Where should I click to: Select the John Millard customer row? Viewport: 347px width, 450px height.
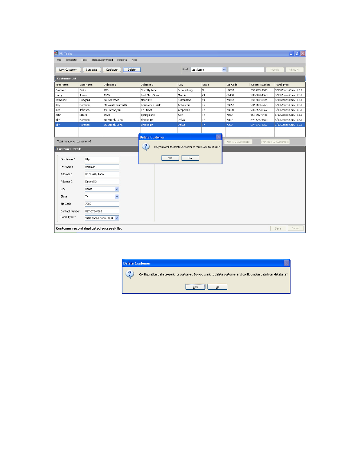[180, 115]
